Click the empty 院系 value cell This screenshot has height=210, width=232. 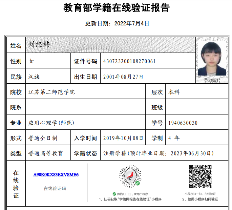tap(85, 107)
